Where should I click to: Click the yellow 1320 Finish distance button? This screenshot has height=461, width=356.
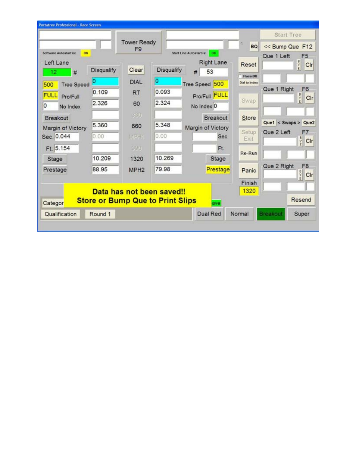click(x=249, y=191)
